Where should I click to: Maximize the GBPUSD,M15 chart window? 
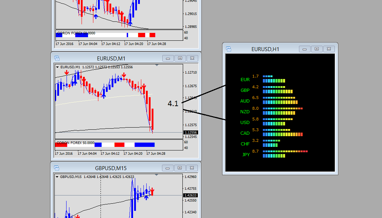click(180, 168)
